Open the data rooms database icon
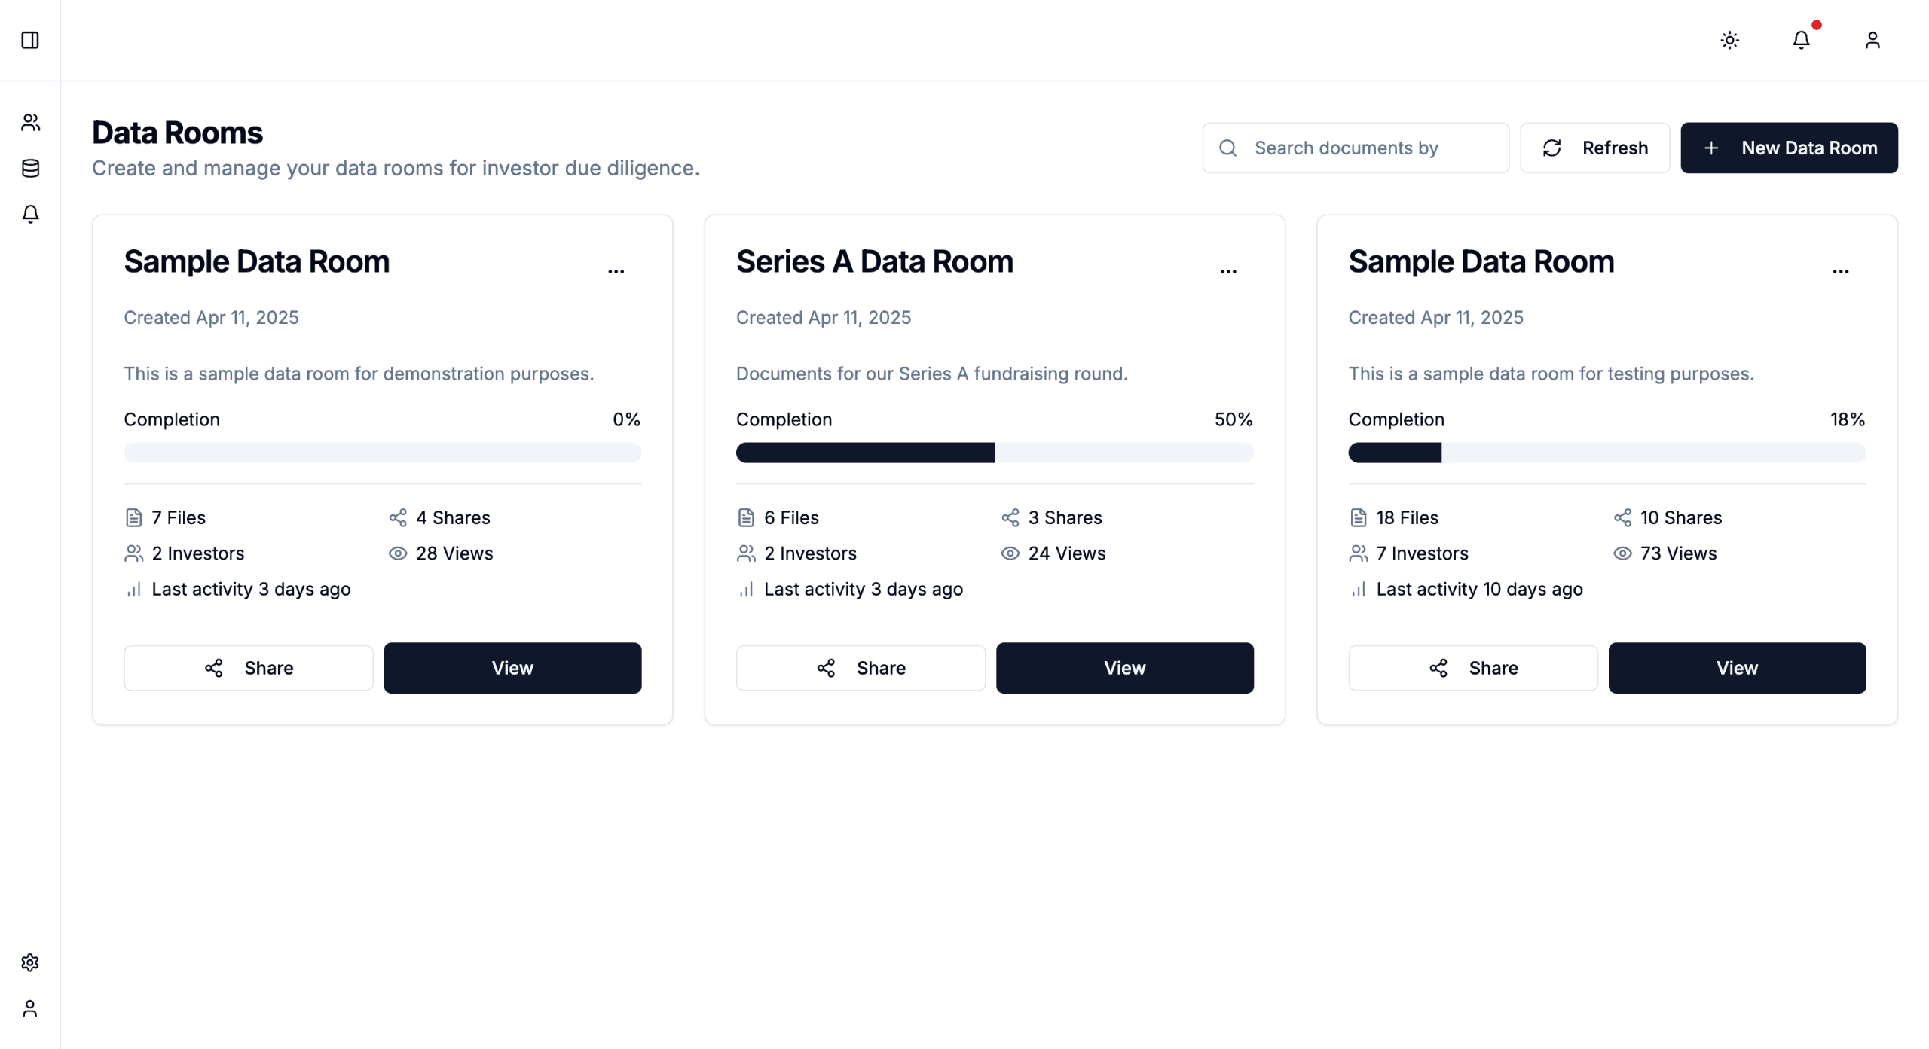This screenshot has width=1929, height=1049. point(30,168)
